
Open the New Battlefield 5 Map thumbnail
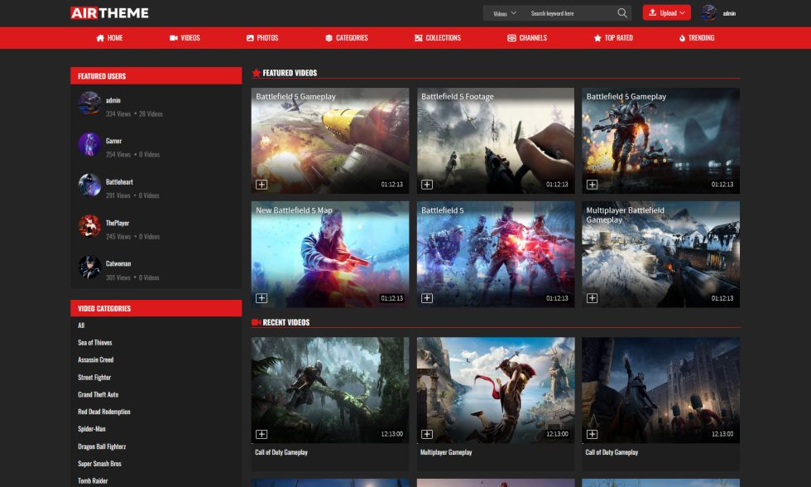(330, 254)
